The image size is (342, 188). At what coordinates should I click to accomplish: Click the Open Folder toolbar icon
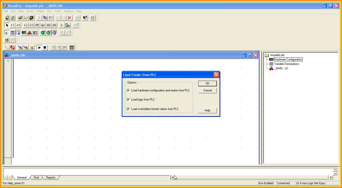pos(20,18)
